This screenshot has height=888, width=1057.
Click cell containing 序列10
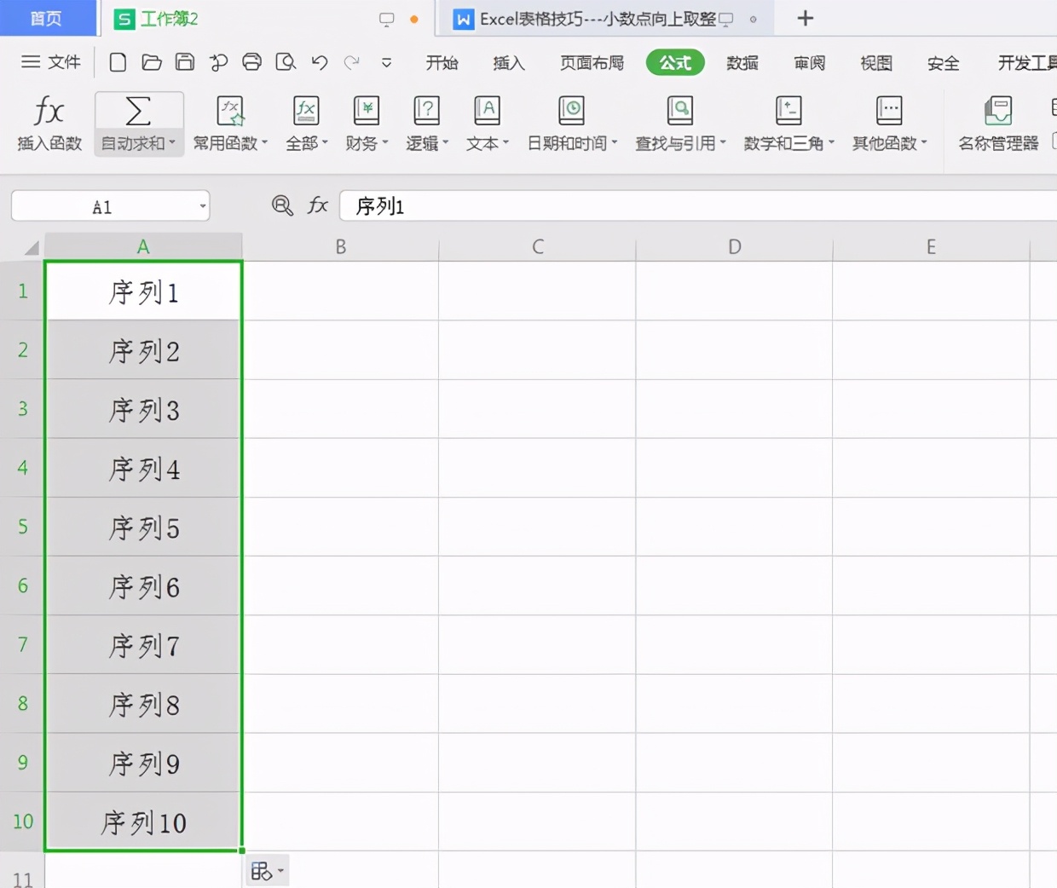143,822
